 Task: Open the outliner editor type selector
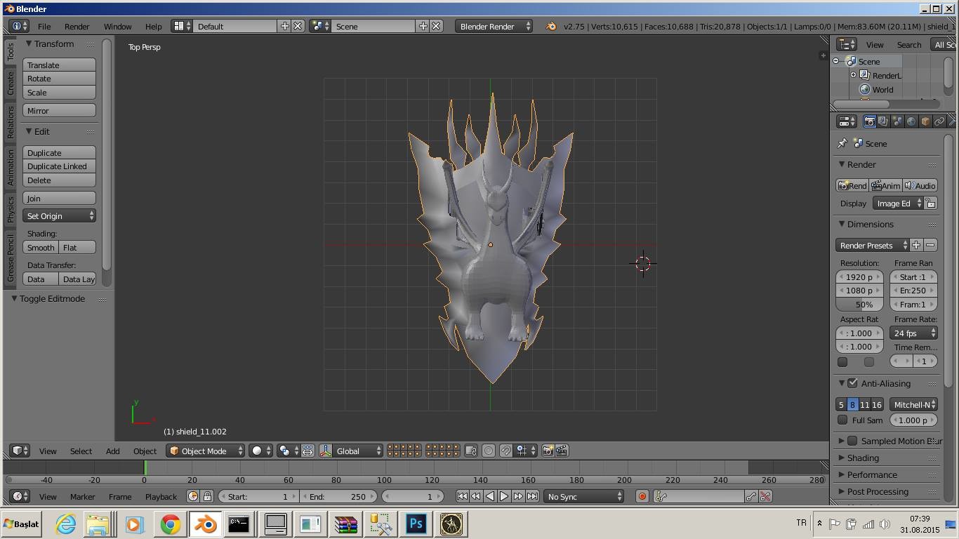click(847, 44)
